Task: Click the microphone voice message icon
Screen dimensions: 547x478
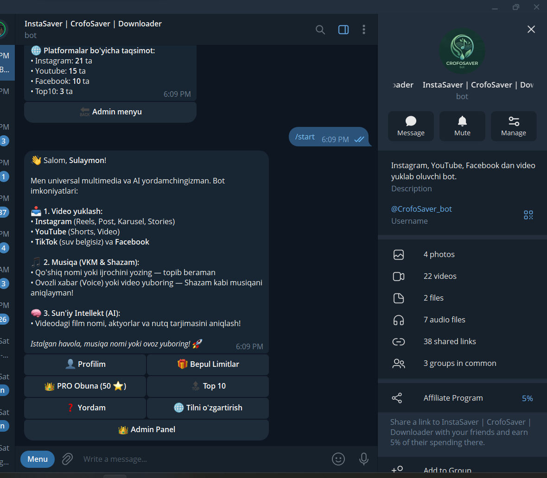Action: coord(363,459)
